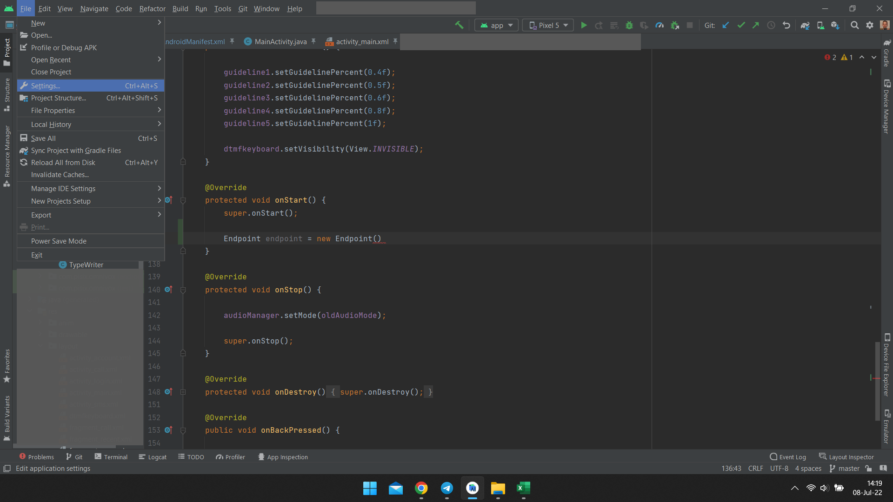Click Invalidate Caches menu item
This screenshot has width=893, height=502.
[60, 174]
